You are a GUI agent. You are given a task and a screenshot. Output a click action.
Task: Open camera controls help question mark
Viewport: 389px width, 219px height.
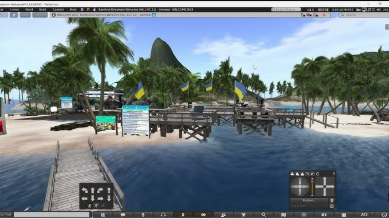point(333,174)
